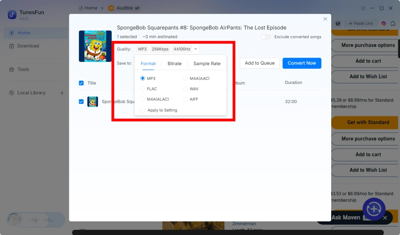The width and height of the screenshot is (400, 235).
Task: Click the round avatar icon near Paste Link
Action: pos(384,24)
